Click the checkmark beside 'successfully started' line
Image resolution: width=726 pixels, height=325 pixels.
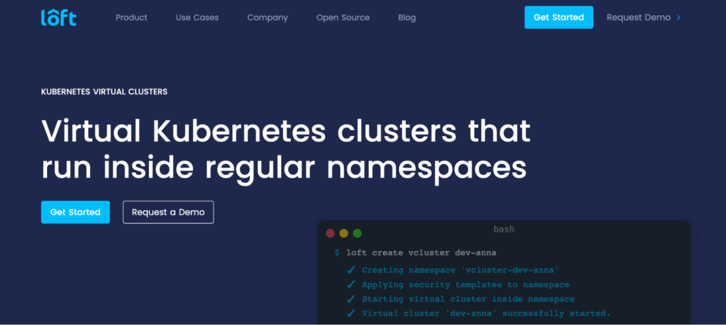(x=351, y=313)
